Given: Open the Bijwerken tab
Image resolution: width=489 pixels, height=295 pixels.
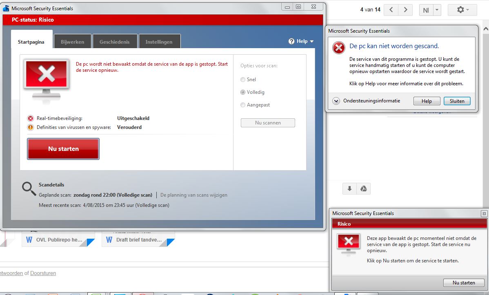Looking at the screenshot, I should [x=72, y=42].
